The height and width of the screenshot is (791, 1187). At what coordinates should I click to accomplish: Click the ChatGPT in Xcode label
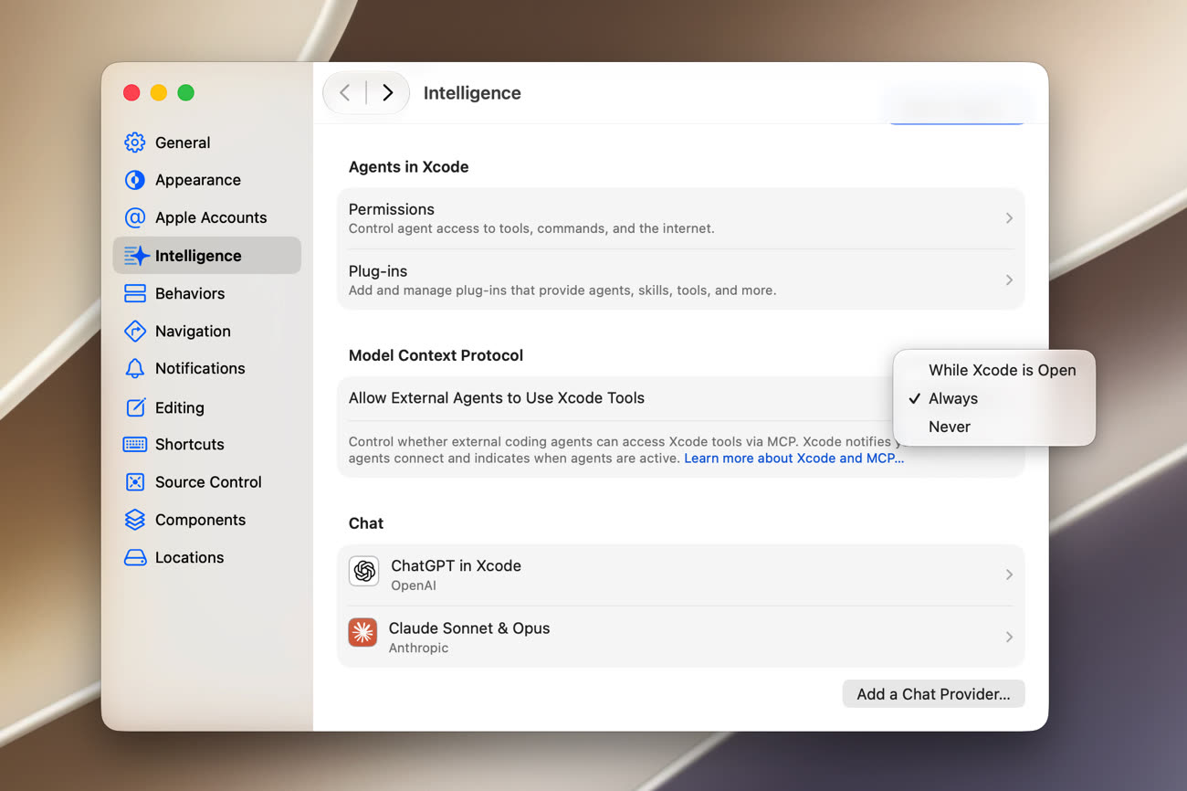[456, 565]
